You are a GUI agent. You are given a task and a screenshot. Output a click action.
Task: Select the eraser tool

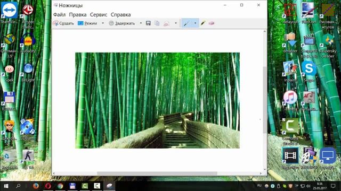click(x=212, y=23)
